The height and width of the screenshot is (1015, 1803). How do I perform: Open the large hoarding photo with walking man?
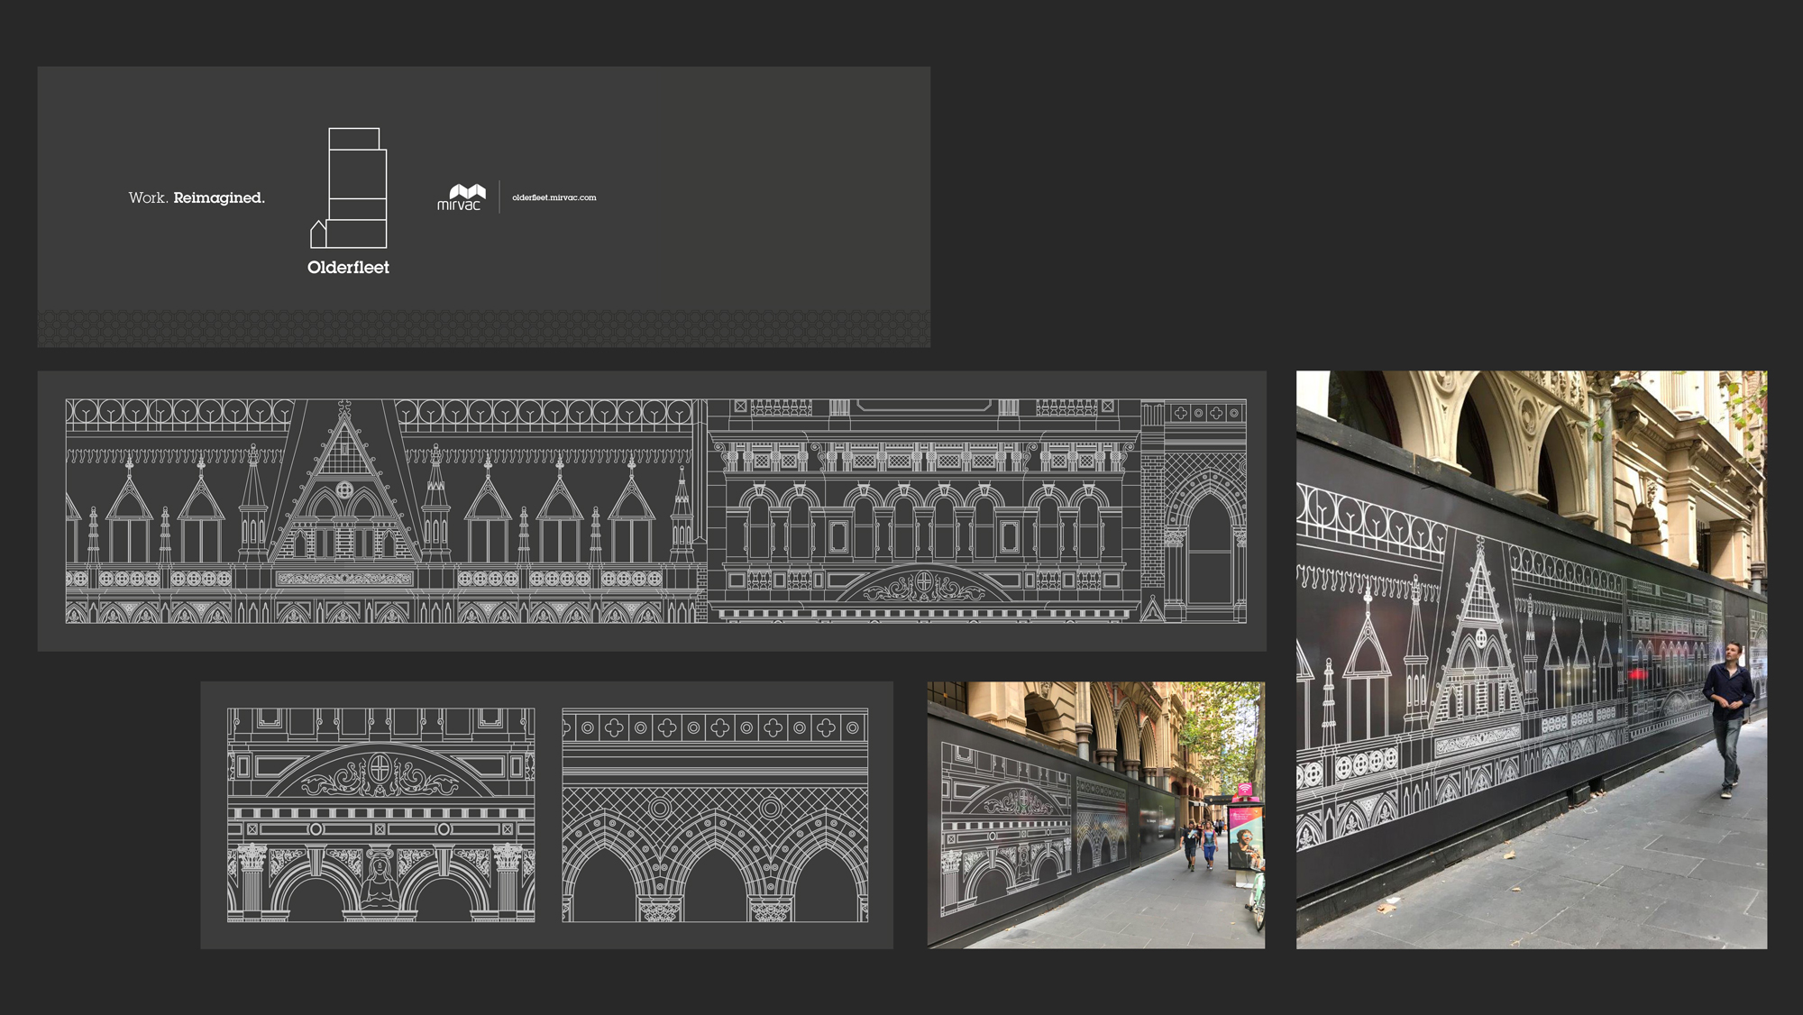(1532, 660)
